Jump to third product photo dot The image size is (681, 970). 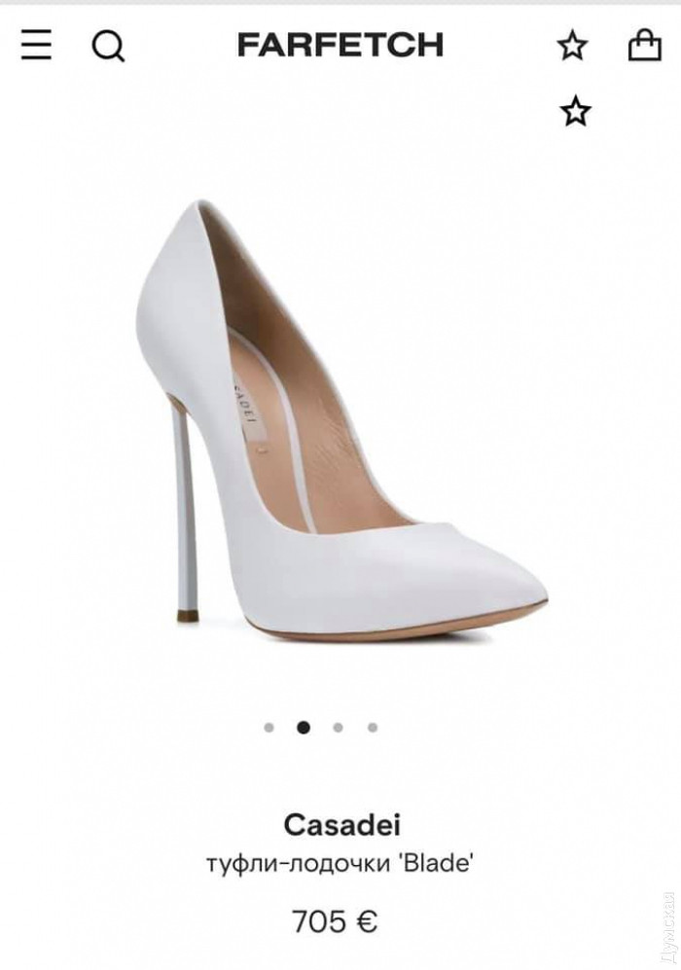pos(338,728)
